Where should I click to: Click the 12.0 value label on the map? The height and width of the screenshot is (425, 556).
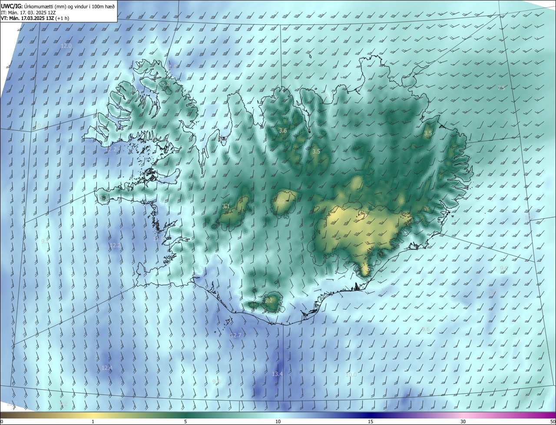tap(66, 46)
